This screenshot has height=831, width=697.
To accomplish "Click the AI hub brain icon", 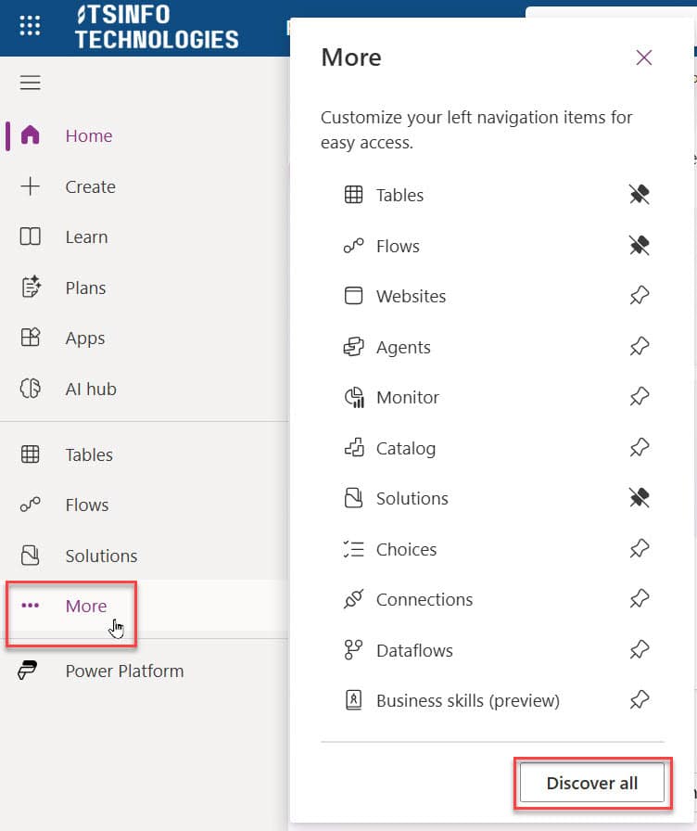I will point(31,388).
